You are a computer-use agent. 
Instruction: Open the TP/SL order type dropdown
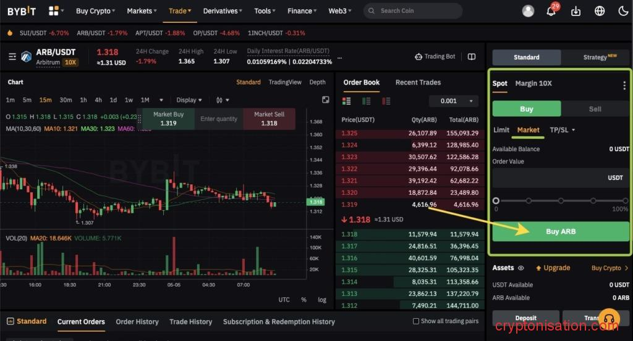(x=562, y=130)
